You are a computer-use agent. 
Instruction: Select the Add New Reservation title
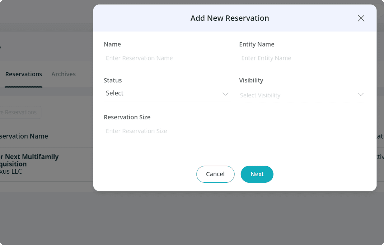pyautogui.click(x=230, y=18)
